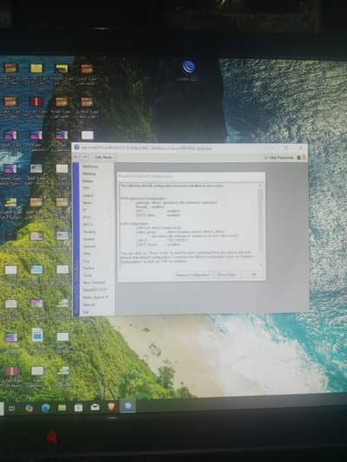Screen dimensions: 347x462
Task: Toggle the Hide Passwords checkbox
Action: (266, 158)
